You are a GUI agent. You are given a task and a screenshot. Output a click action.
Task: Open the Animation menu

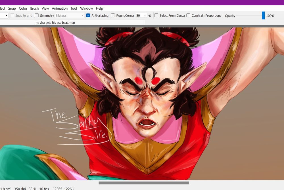coord(60,9)
